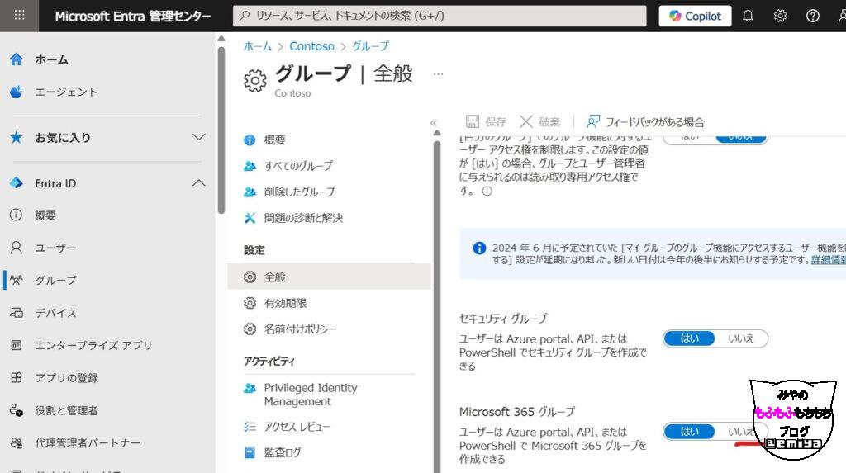846x473 pixels.
Task: Open 削除したグループ
Action: (299, 192)
